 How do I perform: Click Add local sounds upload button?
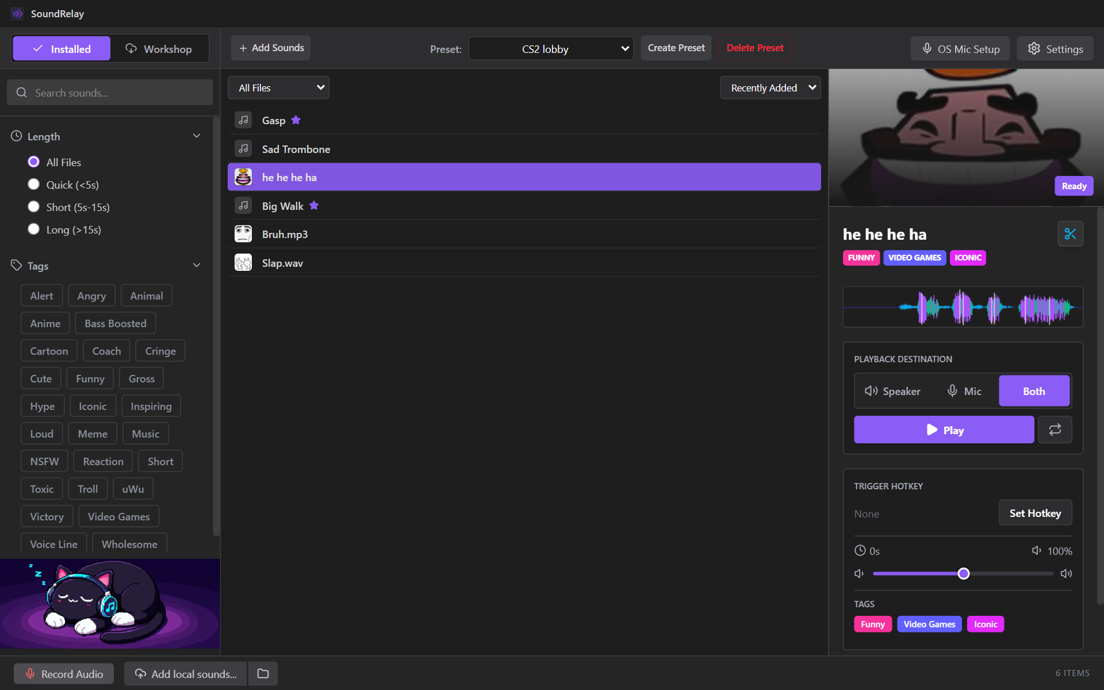tap(186, 673)
